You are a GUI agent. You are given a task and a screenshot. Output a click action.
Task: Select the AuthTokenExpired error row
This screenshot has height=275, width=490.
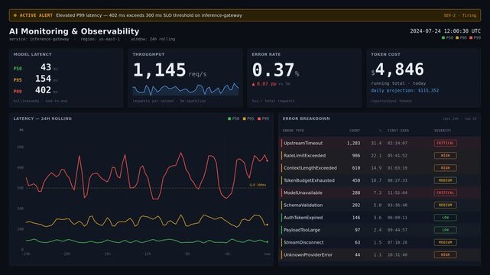[379, 218]
